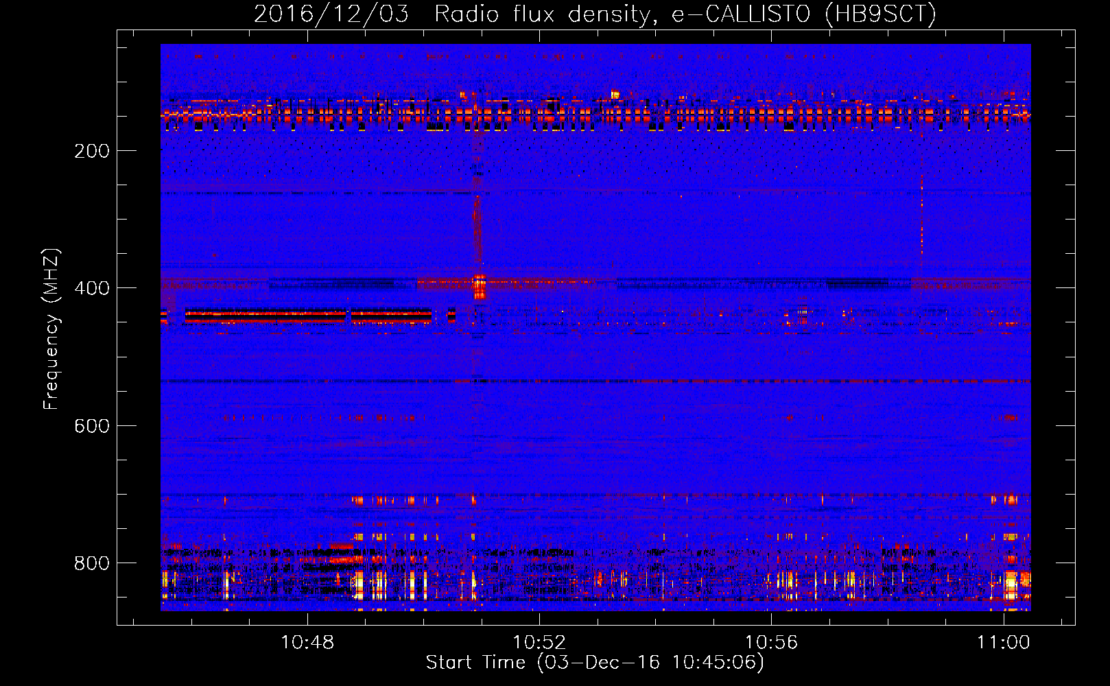Click the 'Frequency (MHZ)' y-axis label

(51, 329)
